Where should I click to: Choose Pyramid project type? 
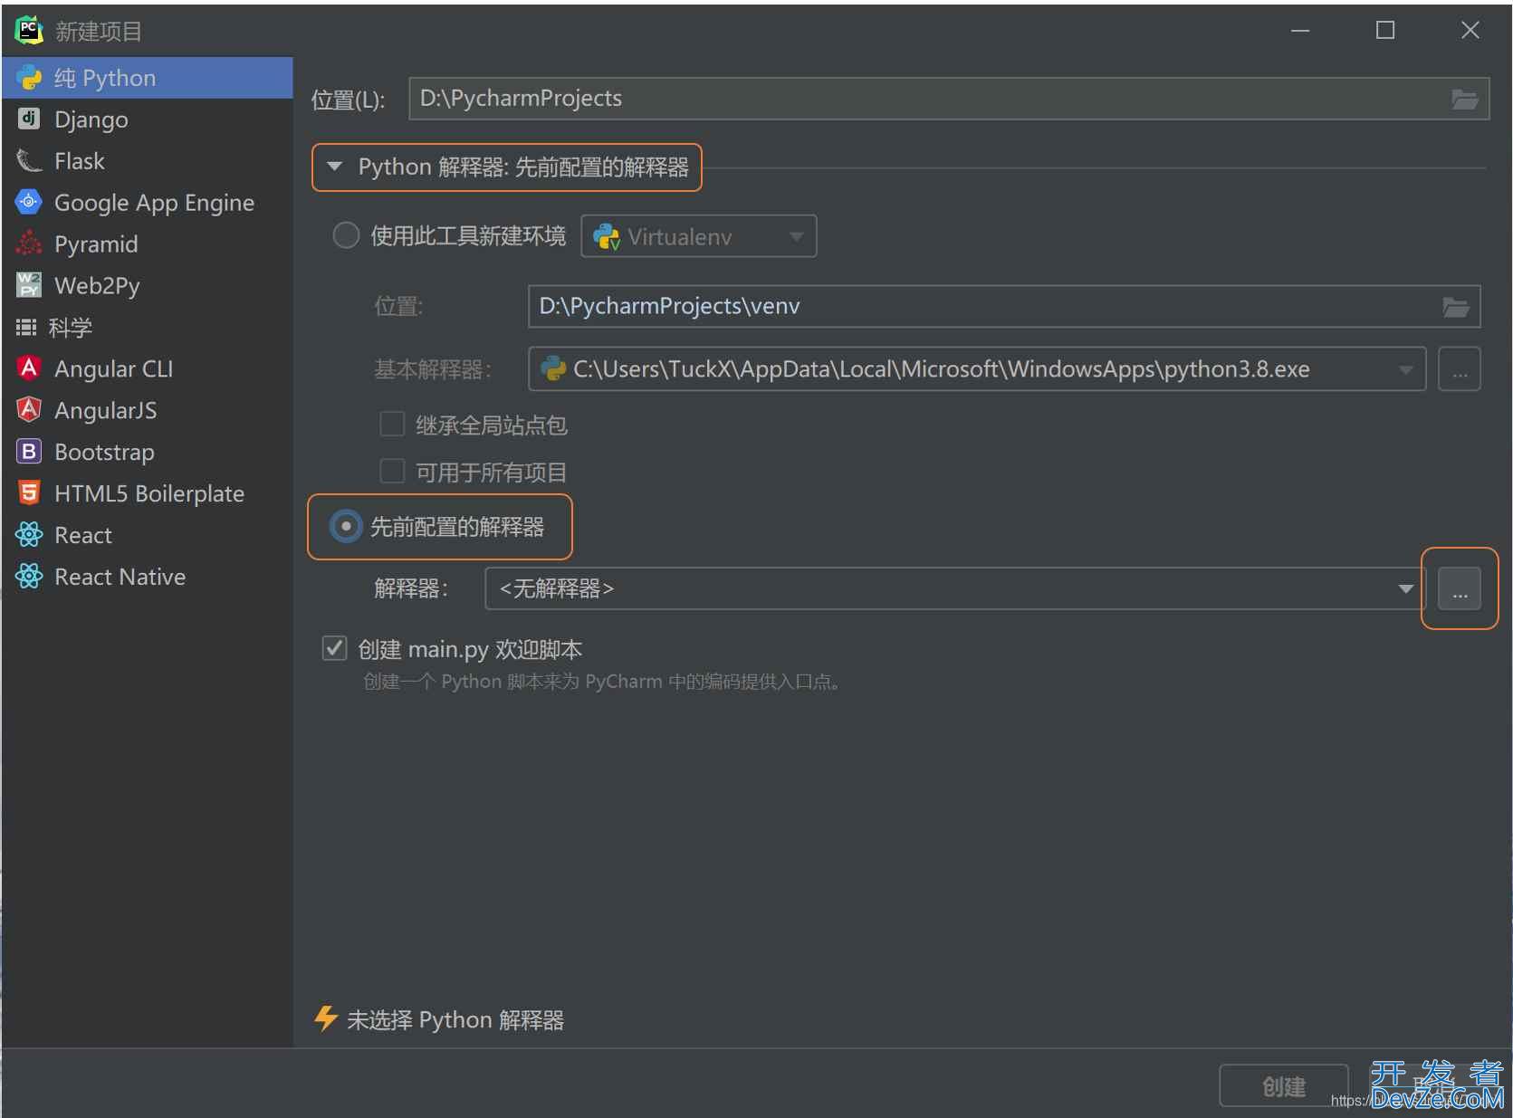click(x=147, y=244)
